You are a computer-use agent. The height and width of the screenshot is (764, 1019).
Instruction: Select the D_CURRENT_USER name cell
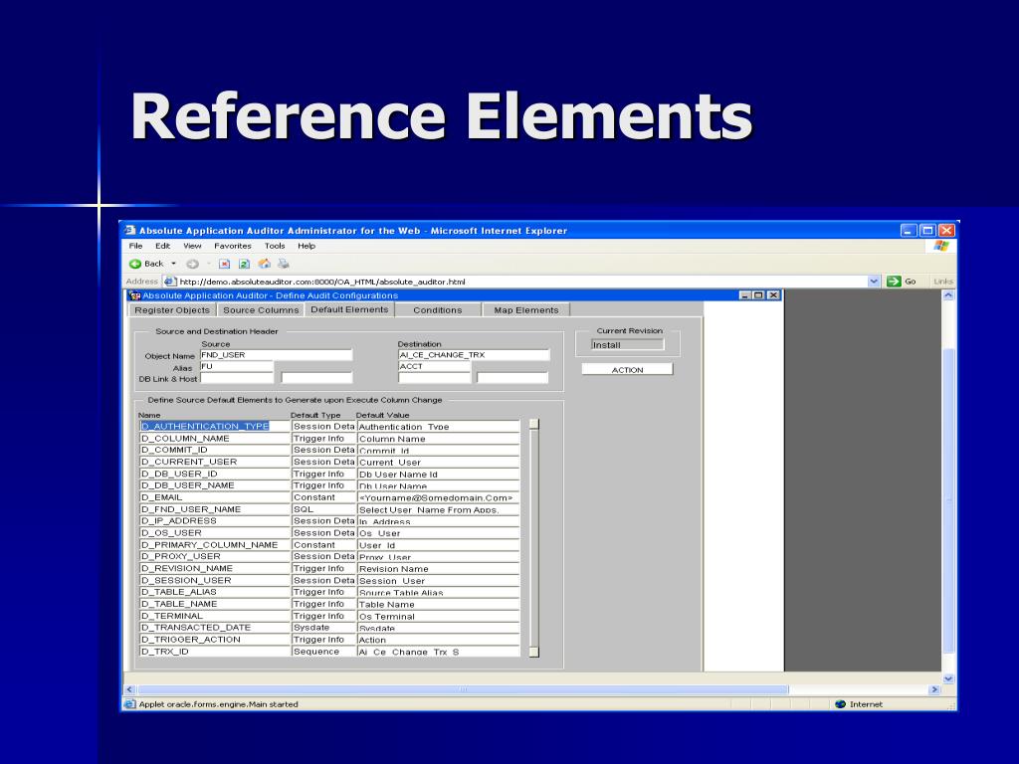pyautogui.click(x=215, y=462)
